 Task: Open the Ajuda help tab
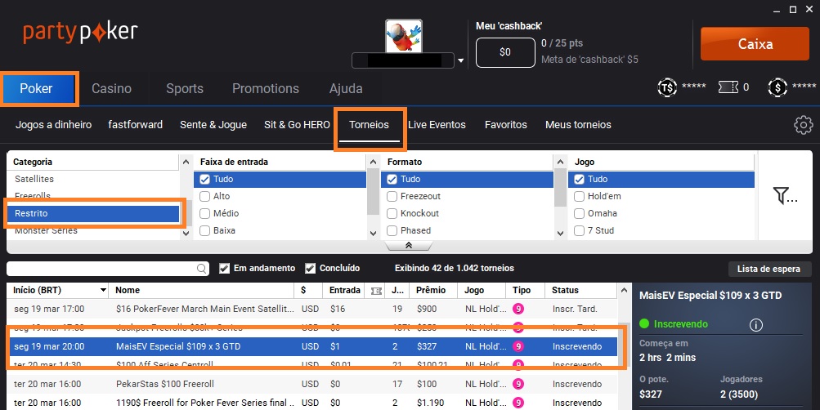pos(346,88)
